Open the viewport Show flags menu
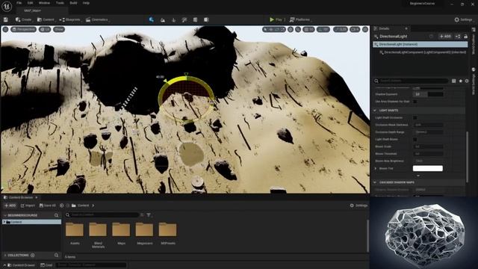Screen dimensions: 478x269 click(59, 29)
